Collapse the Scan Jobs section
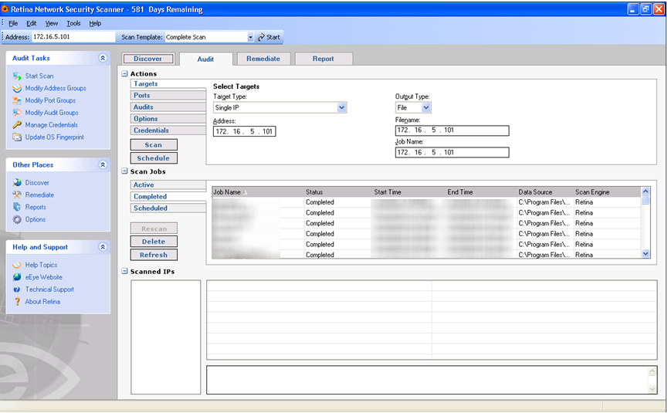668x413 pixels. coord(124,171)
